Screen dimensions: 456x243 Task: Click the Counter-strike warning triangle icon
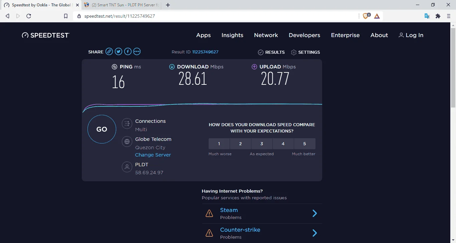point(209,233)
